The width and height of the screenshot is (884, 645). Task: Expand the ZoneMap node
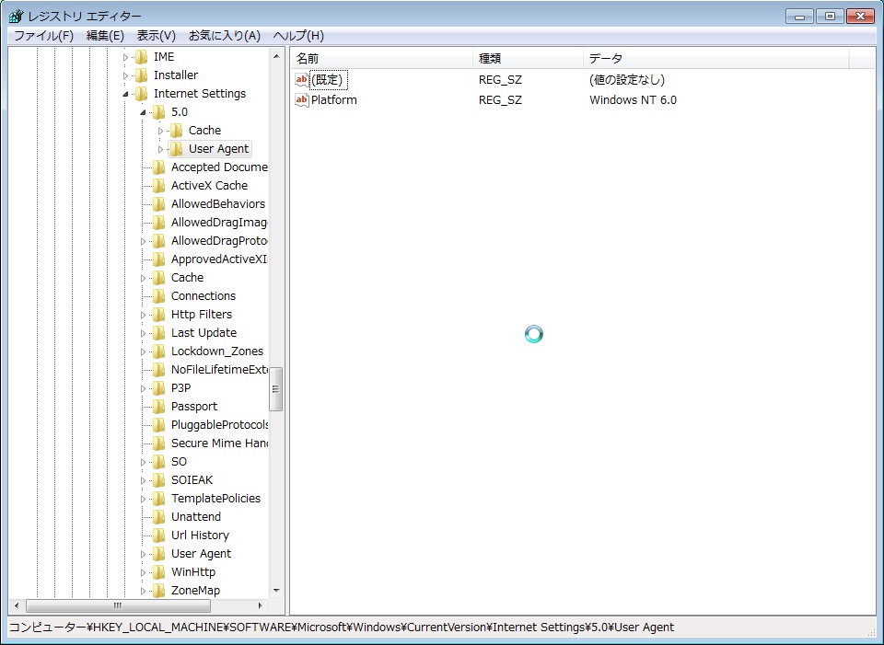143,591
